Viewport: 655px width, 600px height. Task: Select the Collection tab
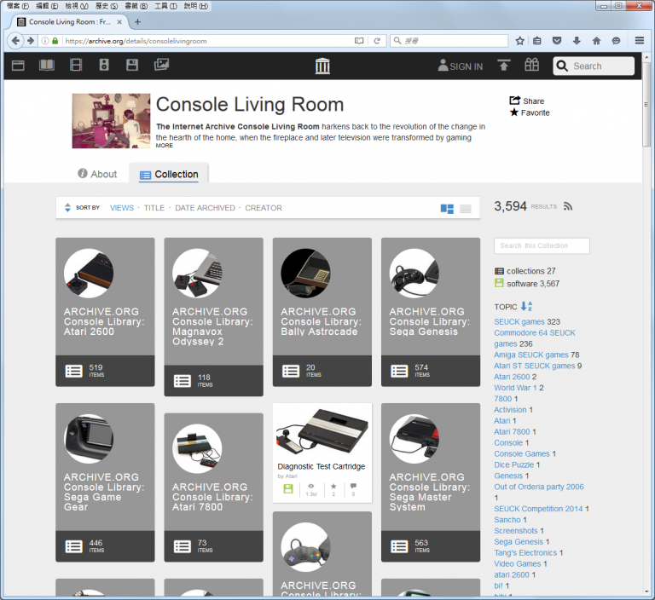coord(169,174)
